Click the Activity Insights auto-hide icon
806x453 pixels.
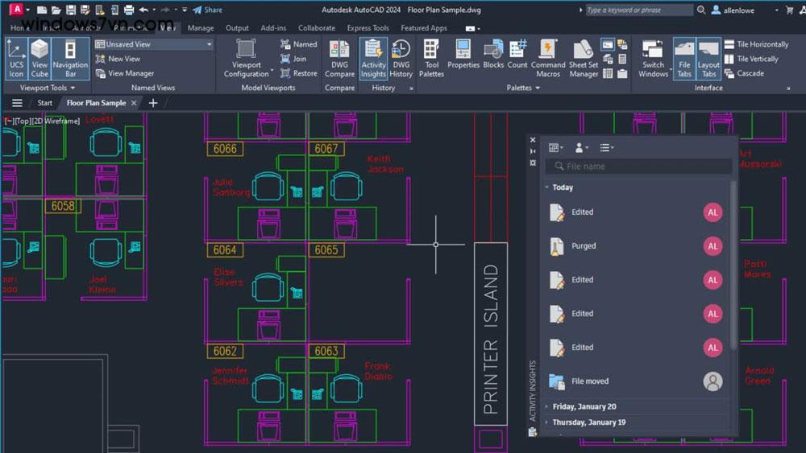click(533, 150)
